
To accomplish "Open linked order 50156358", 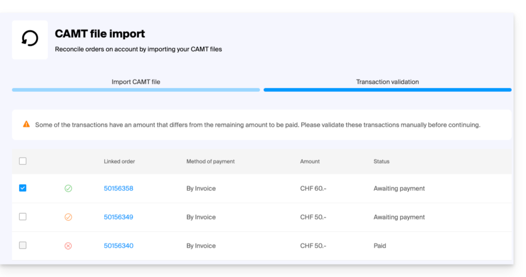I will click(118, 188).
